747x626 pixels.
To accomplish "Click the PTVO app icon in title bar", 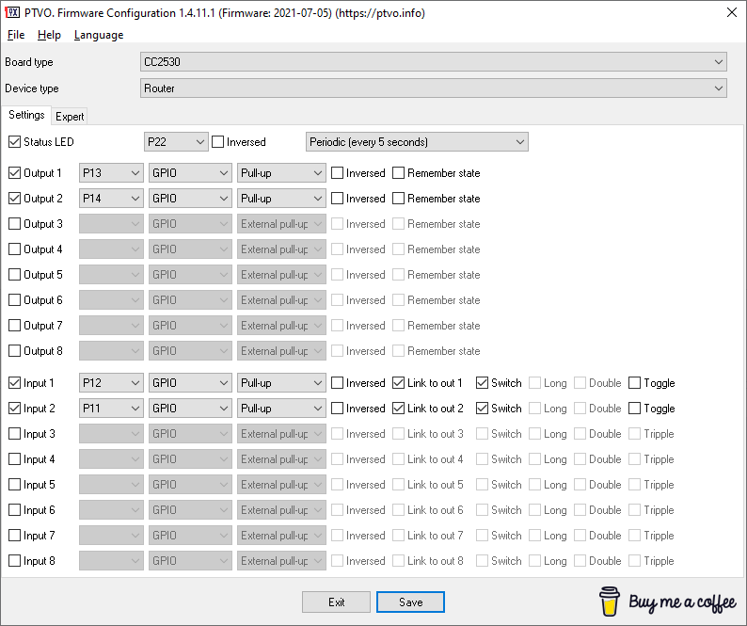I will 12,12.
